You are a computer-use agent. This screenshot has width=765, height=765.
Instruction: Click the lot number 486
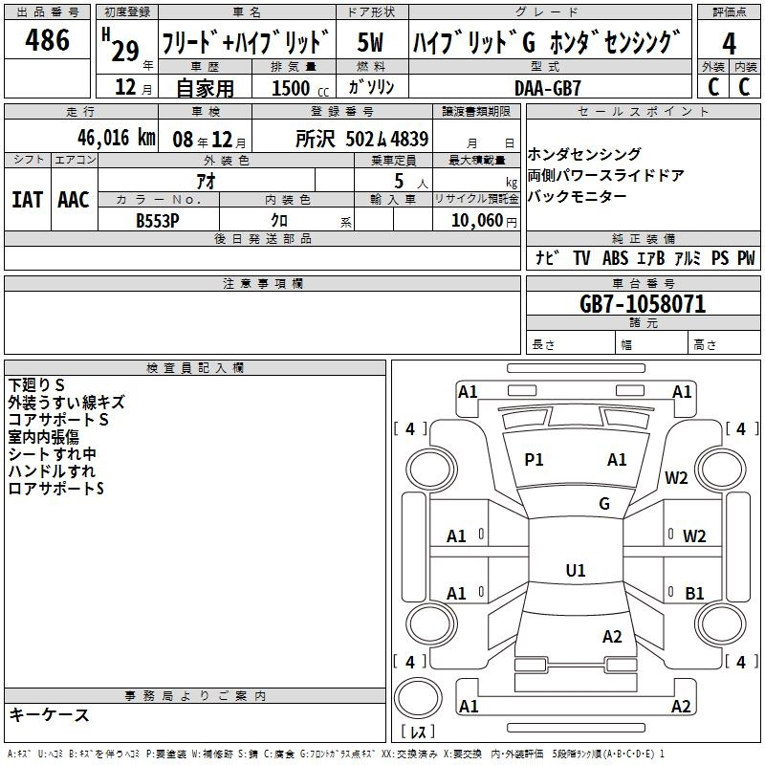click(x=49, y=40)
